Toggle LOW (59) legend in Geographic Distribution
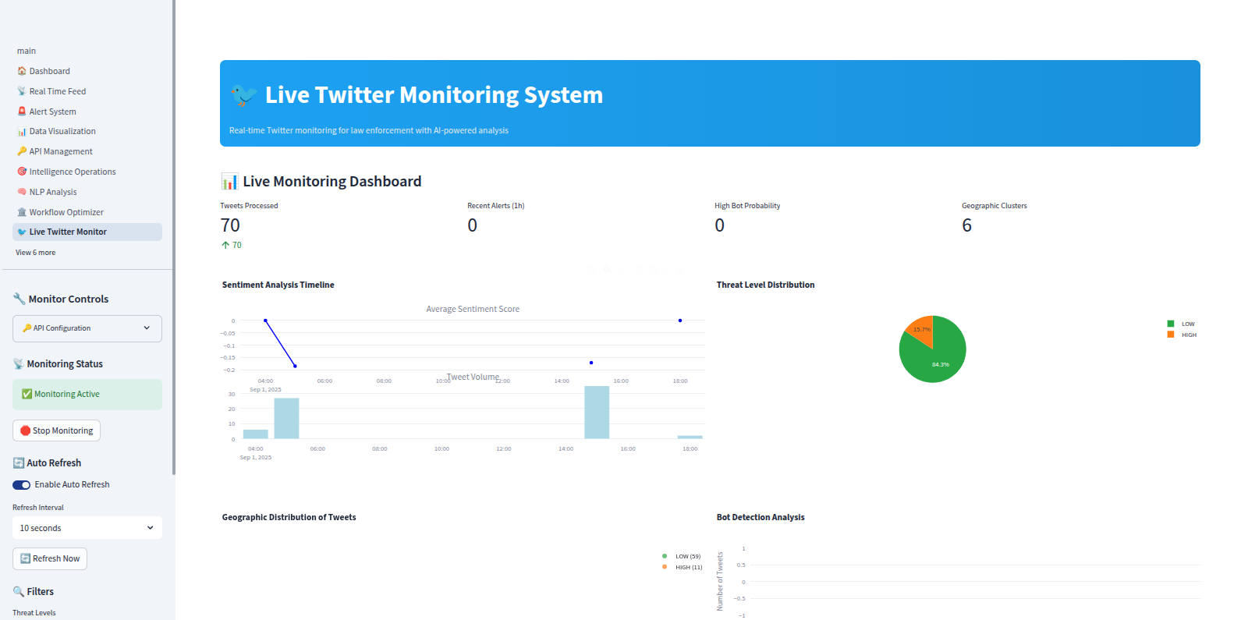The height and width of the screenshot is (620, 1241). coord(682,556)
